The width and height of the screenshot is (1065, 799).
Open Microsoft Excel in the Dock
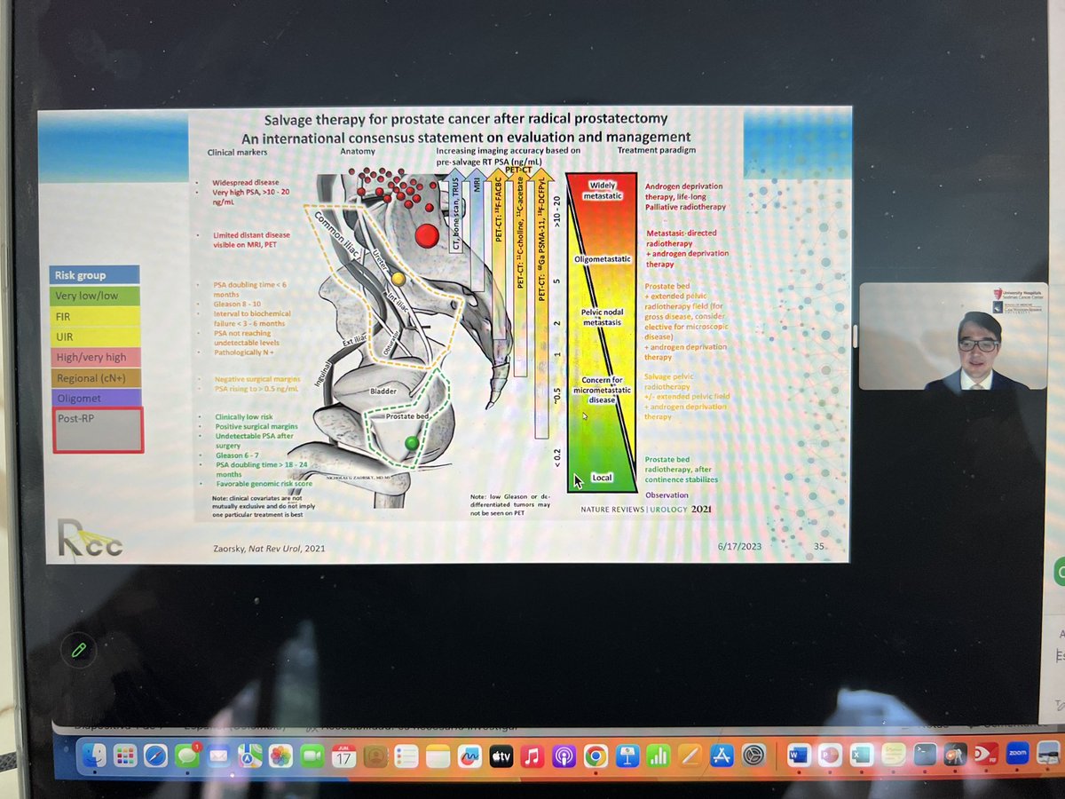coord(861,754)
